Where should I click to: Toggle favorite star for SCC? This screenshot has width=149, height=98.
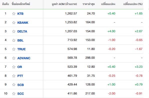point(14,94)
